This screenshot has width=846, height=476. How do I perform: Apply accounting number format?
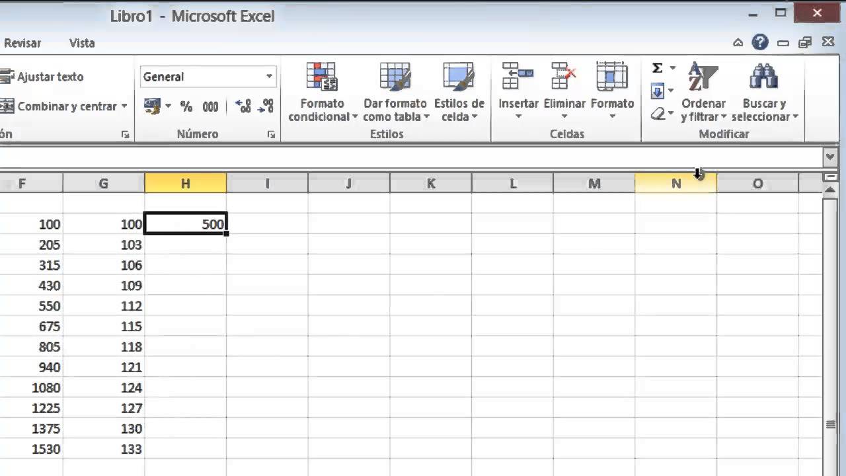[152, 106]
